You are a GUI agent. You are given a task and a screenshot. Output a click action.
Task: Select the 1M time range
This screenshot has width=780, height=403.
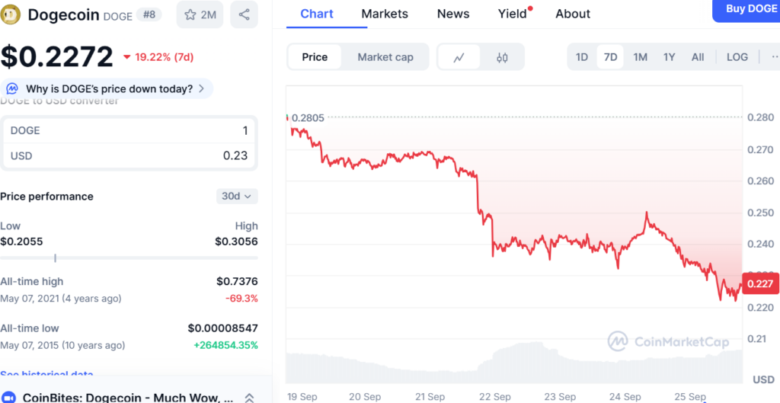point(640,57)
